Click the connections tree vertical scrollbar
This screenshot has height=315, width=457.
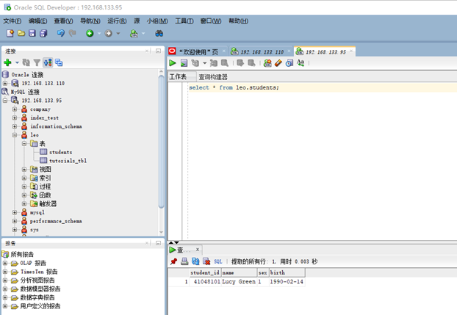click(x=162, y=142)
